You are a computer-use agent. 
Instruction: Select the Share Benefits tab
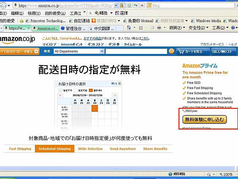tap(155, 149)
